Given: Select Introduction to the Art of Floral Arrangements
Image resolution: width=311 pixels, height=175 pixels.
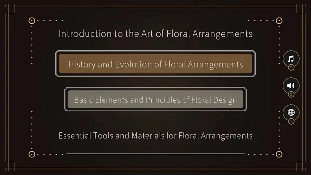Looking at the screenshot, I should tap(155, 34).
